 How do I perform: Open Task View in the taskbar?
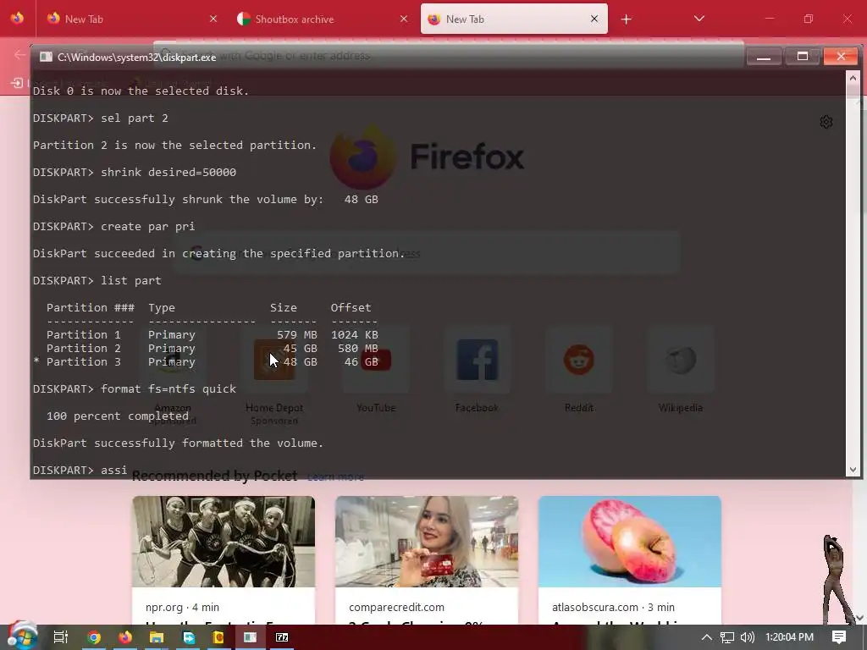[x=60, y=637]
